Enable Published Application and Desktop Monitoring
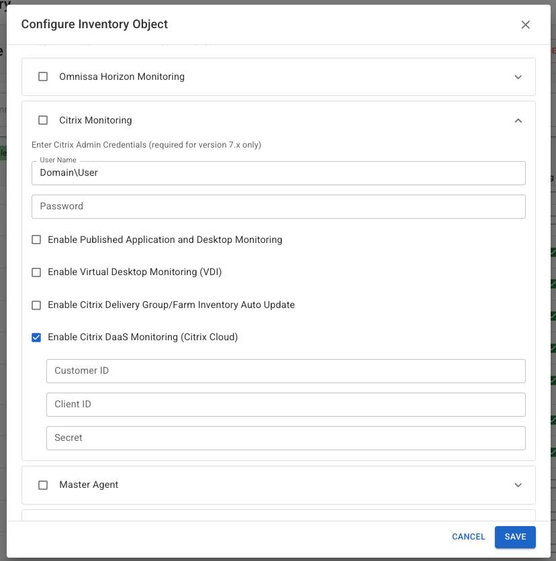 (36, 240)
